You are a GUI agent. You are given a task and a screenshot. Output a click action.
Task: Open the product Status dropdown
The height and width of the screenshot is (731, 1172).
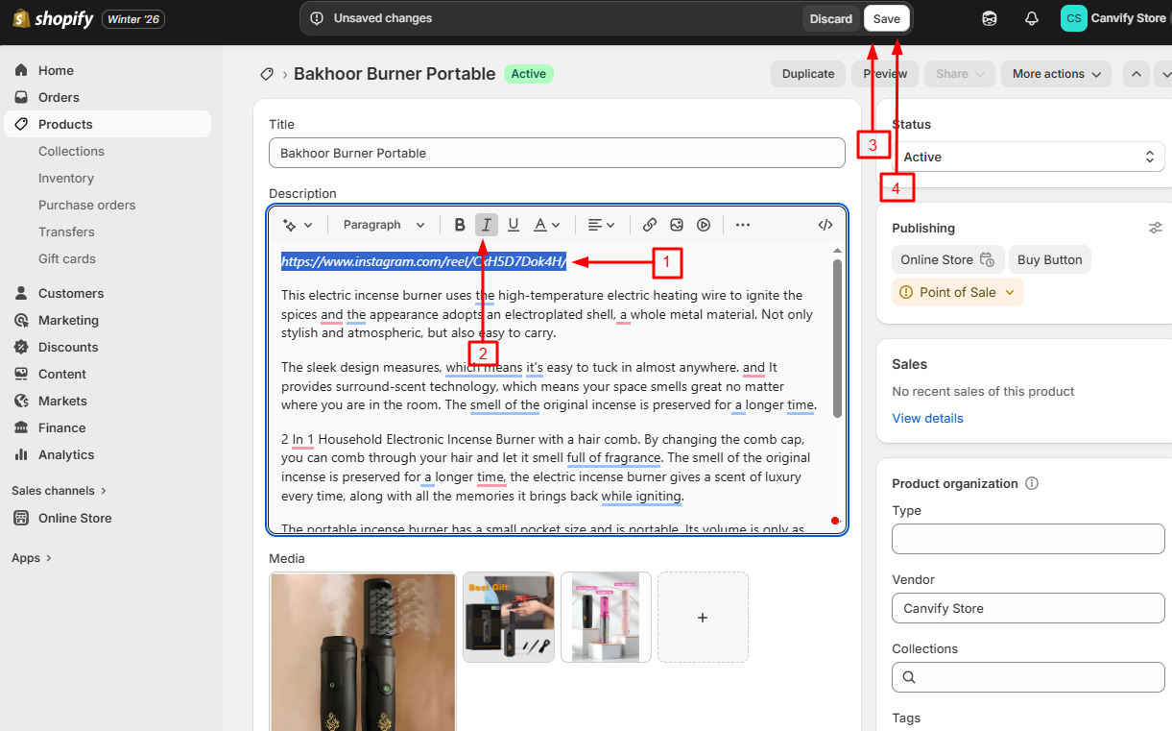pyautogui.click(x=1028, y=157)
